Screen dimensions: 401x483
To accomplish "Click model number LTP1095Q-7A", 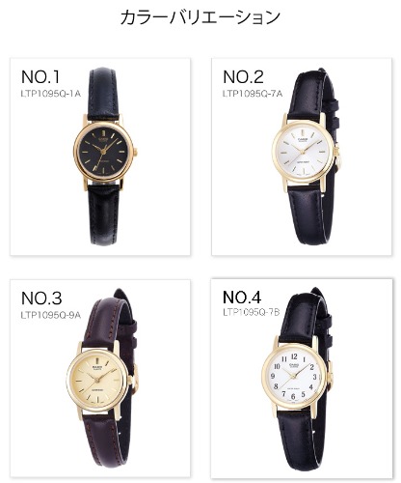I will [x=253, y=94].
